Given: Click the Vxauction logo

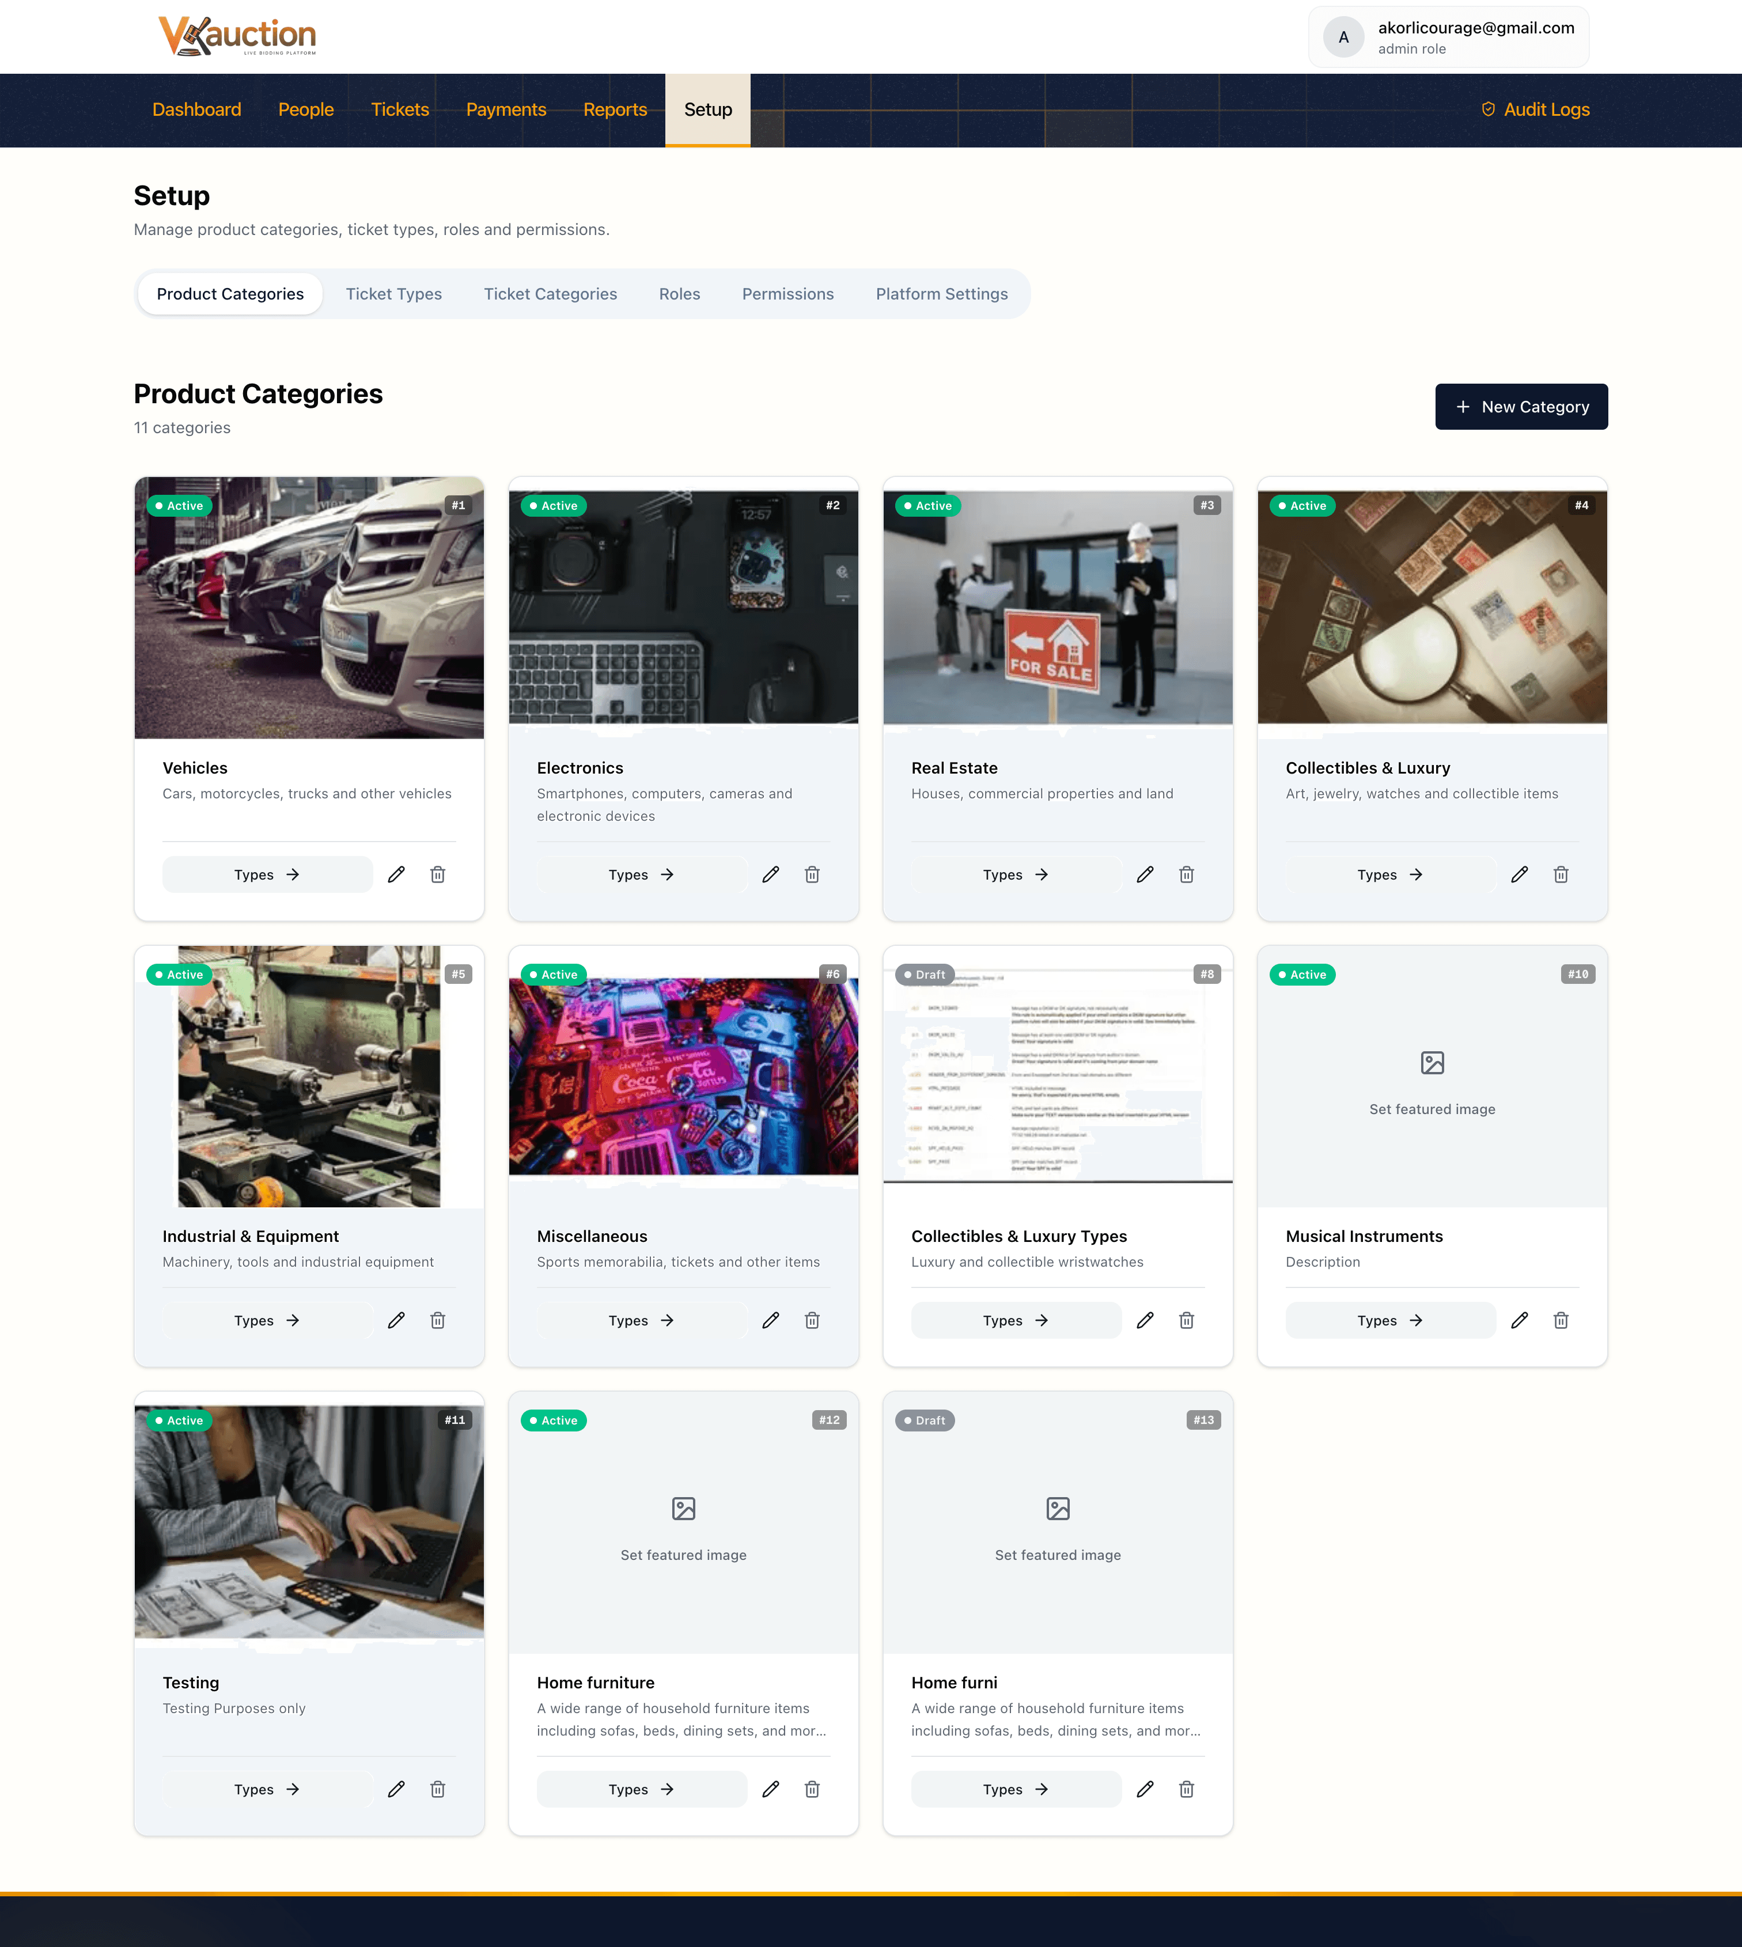Looking at the screenshot, I should [x=237, y=35].
